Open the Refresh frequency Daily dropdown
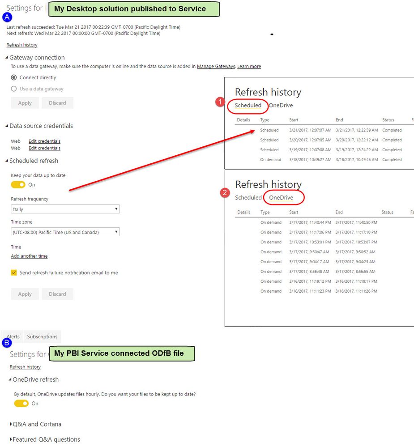 pyautogui.click(x=65, y=209)
